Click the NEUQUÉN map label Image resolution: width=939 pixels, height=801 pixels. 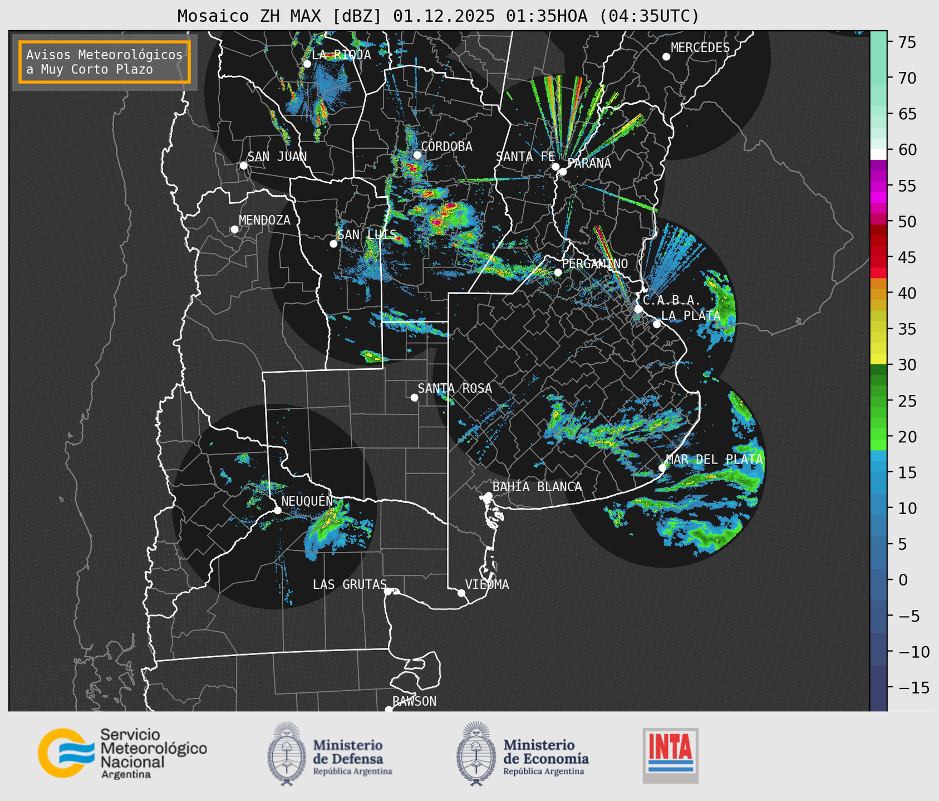(x=307, y=501)
